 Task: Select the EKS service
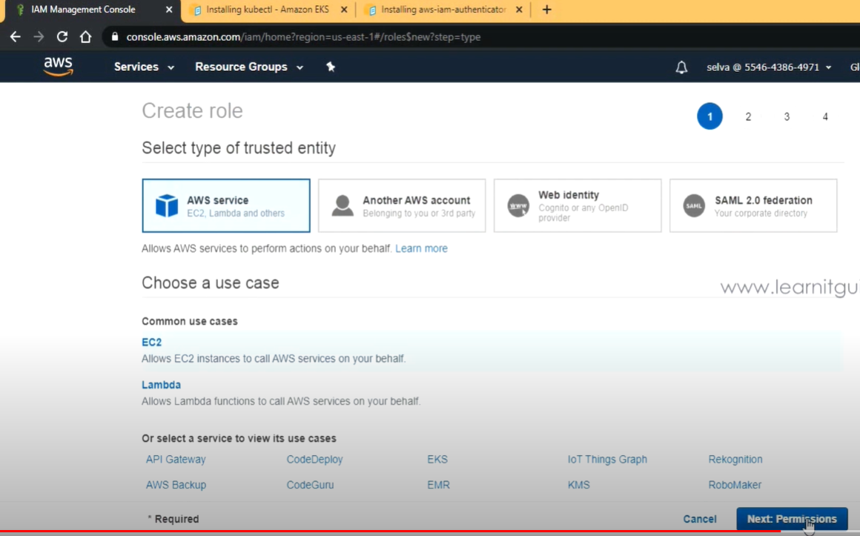coord(437,459)
